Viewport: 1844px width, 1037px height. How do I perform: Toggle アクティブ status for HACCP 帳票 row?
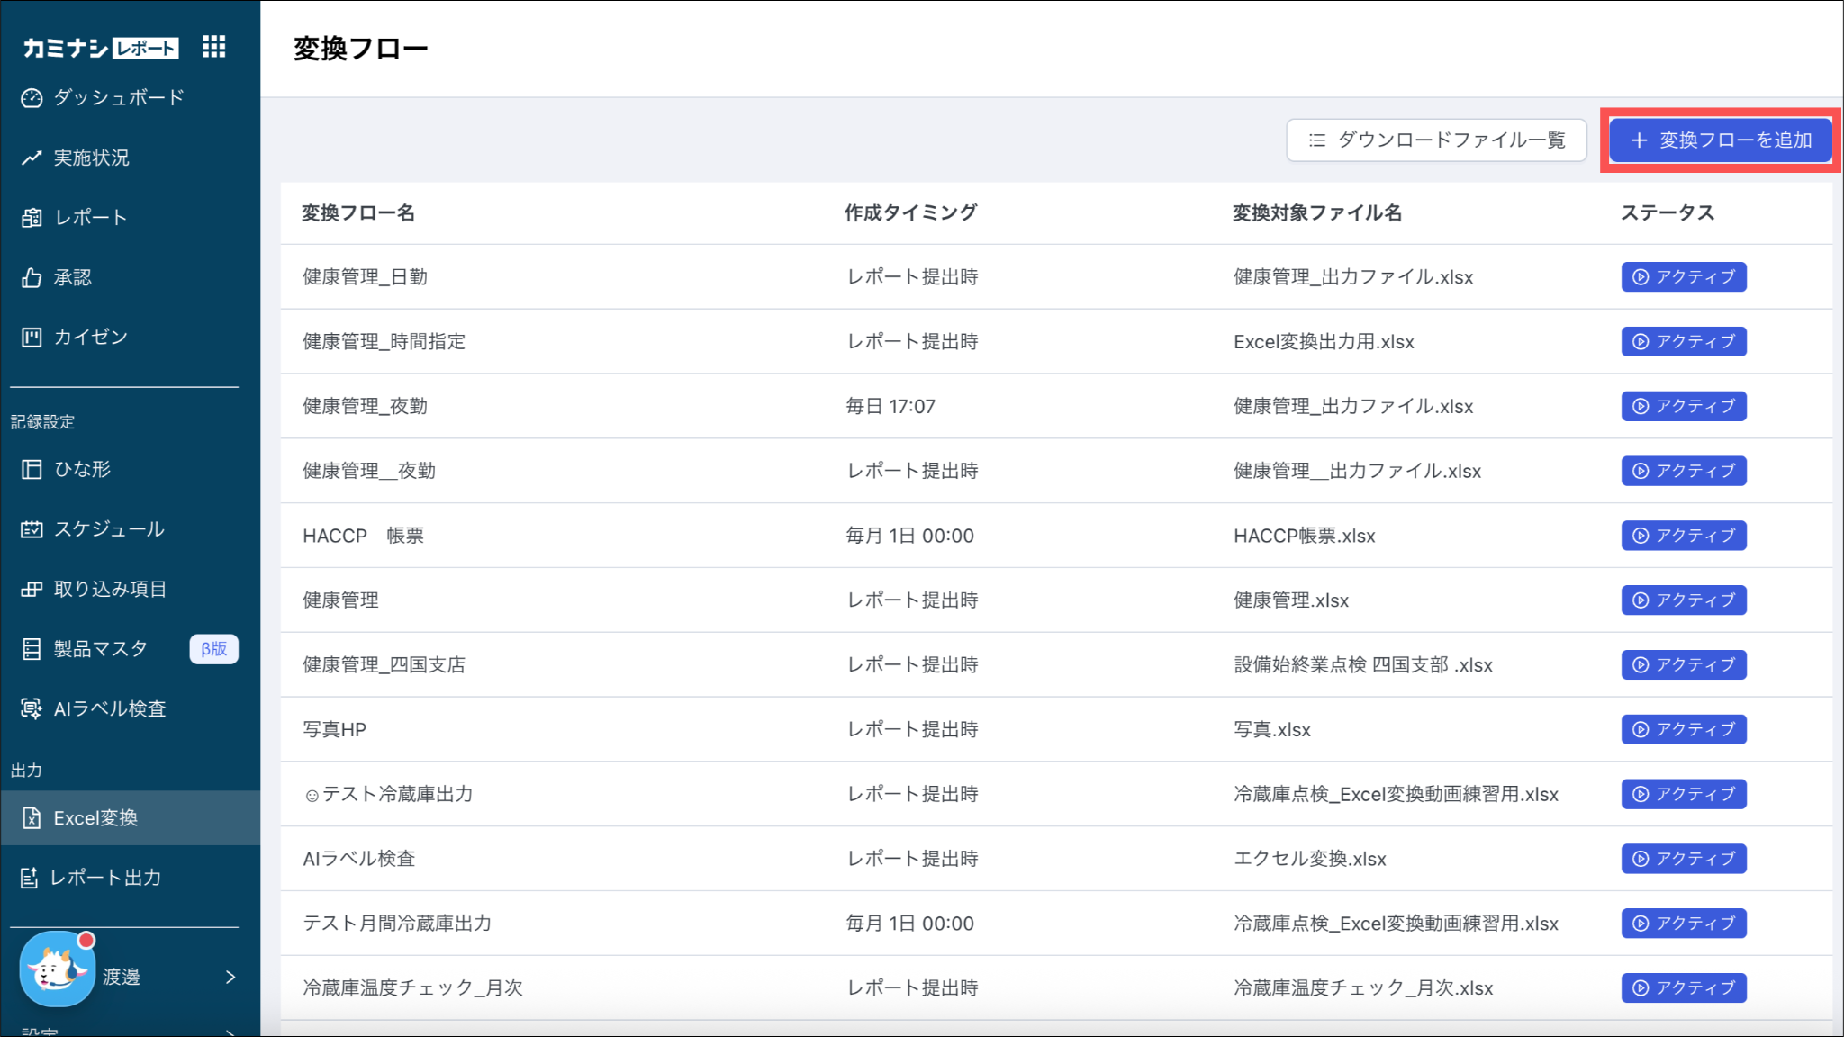(x=1683, y=536)
